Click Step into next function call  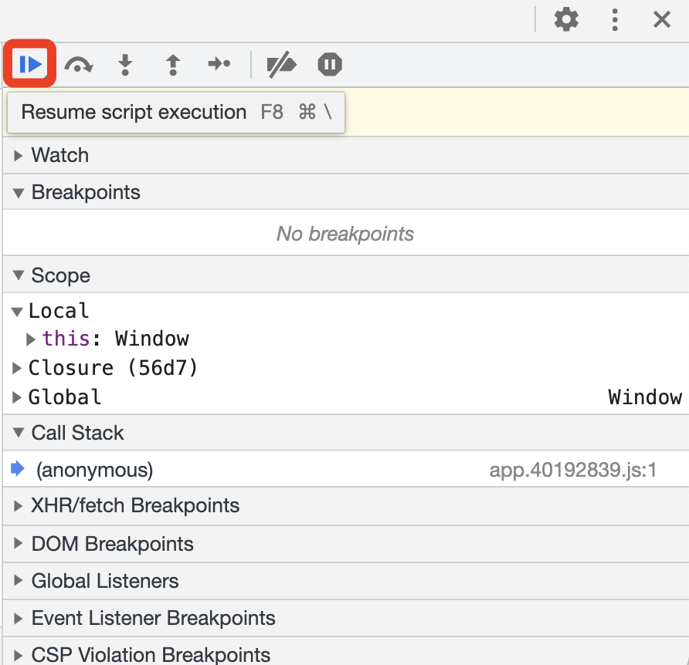[125, 65]
